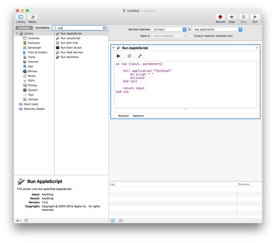Choose the Run Shell Script action
Screen dimensions: 276x243
coord(82,48)
